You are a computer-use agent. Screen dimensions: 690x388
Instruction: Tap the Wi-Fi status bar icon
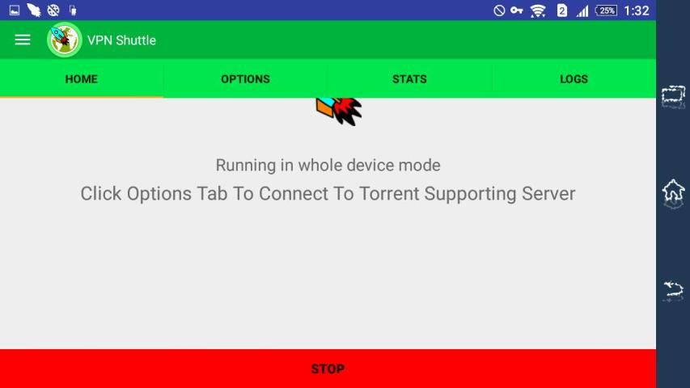pyautogui.click(x=538, y=11)
